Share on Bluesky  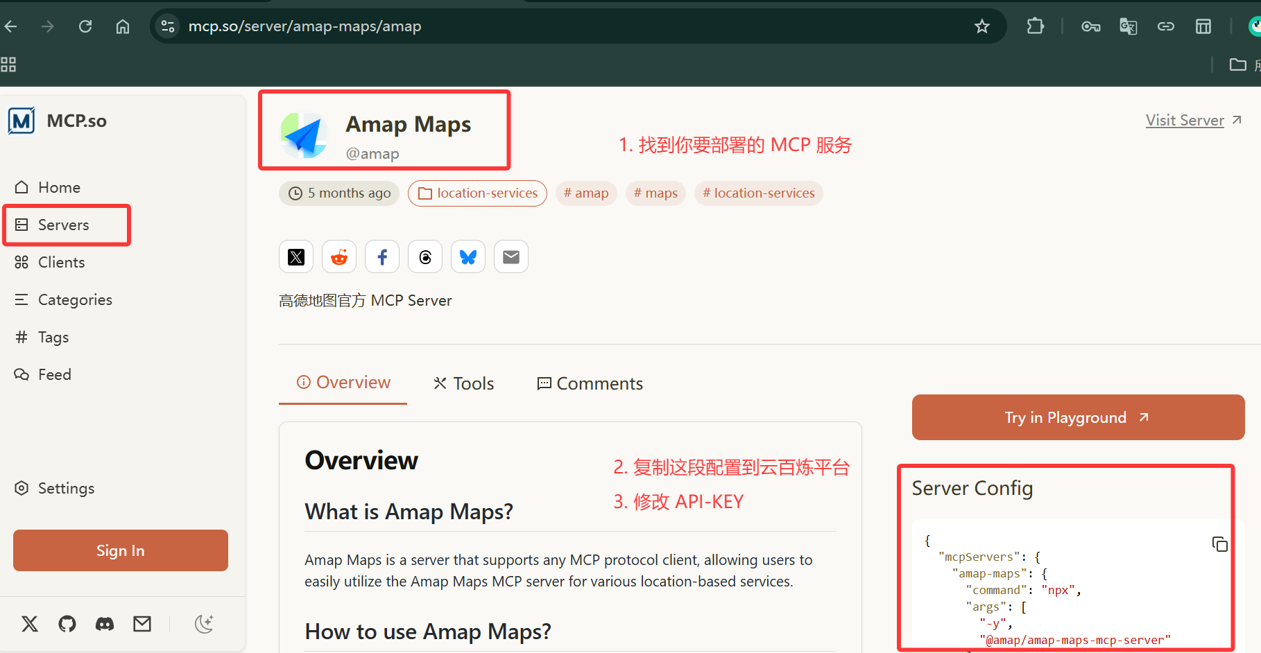468,257
